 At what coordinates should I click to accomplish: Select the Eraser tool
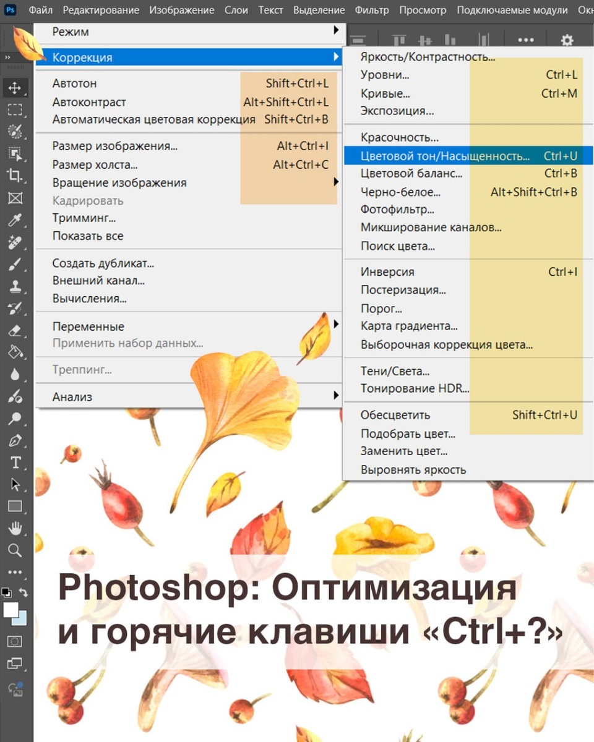(x=15, y=330)
